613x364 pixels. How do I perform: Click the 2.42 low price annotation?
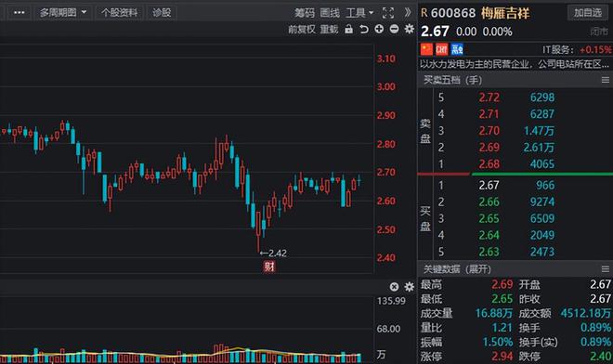[273, 253]
